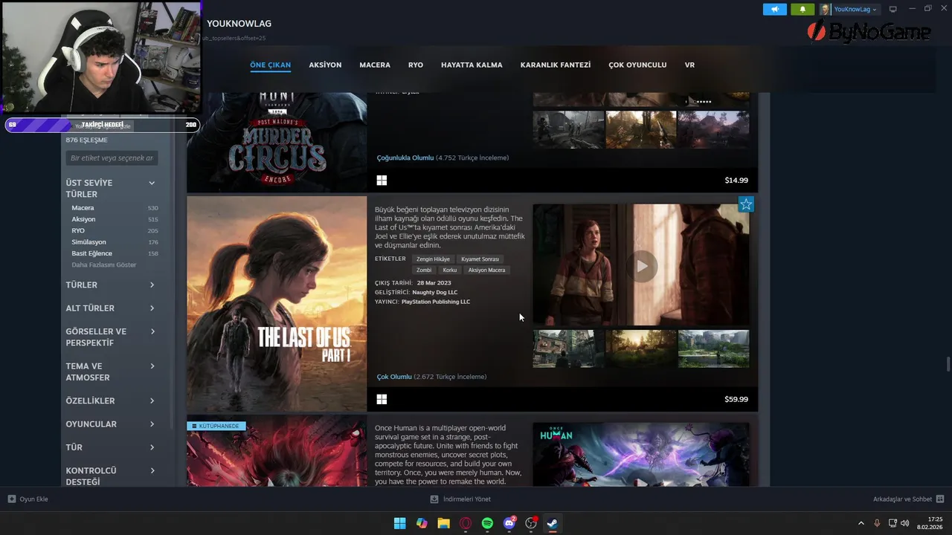Screen dimensions: 952x535
Task: Open File Explorer from taskbar
Action: coord(444,523)
